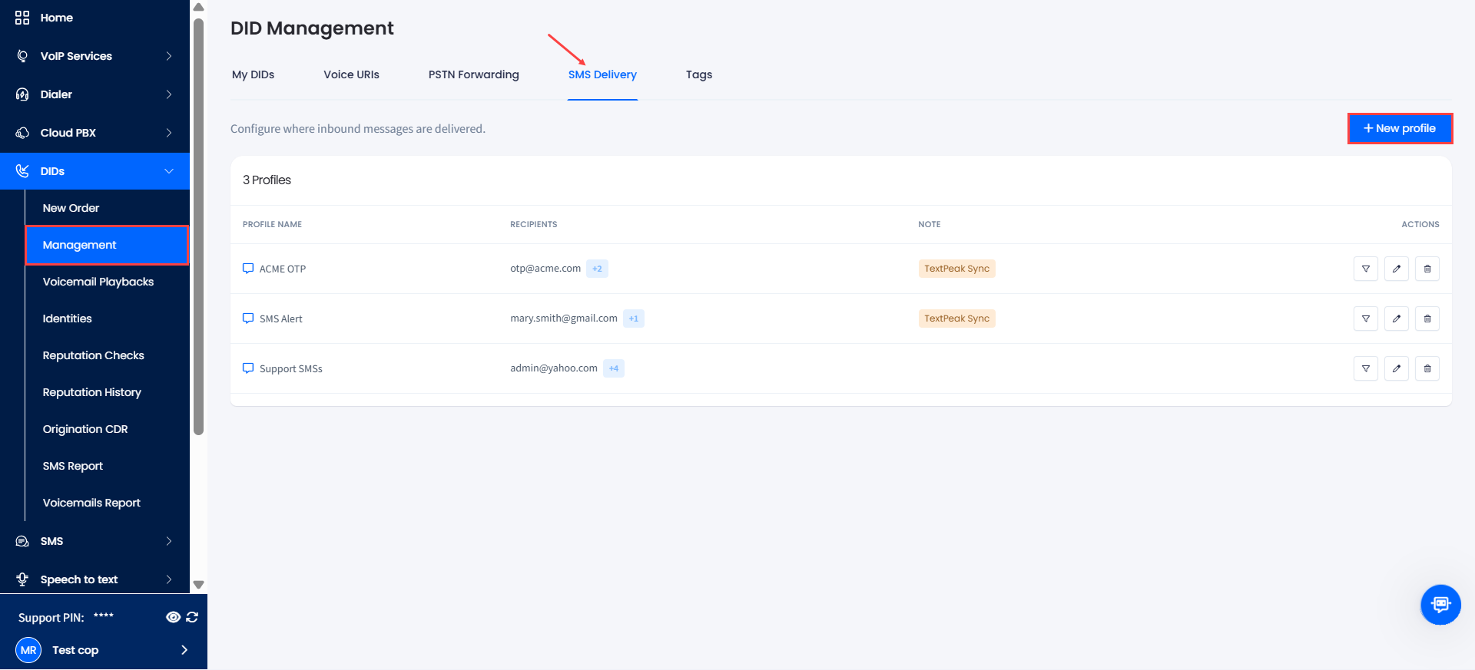Filter icon for SMS Alert profile

pyautogui.click(x=1366, y=318)
